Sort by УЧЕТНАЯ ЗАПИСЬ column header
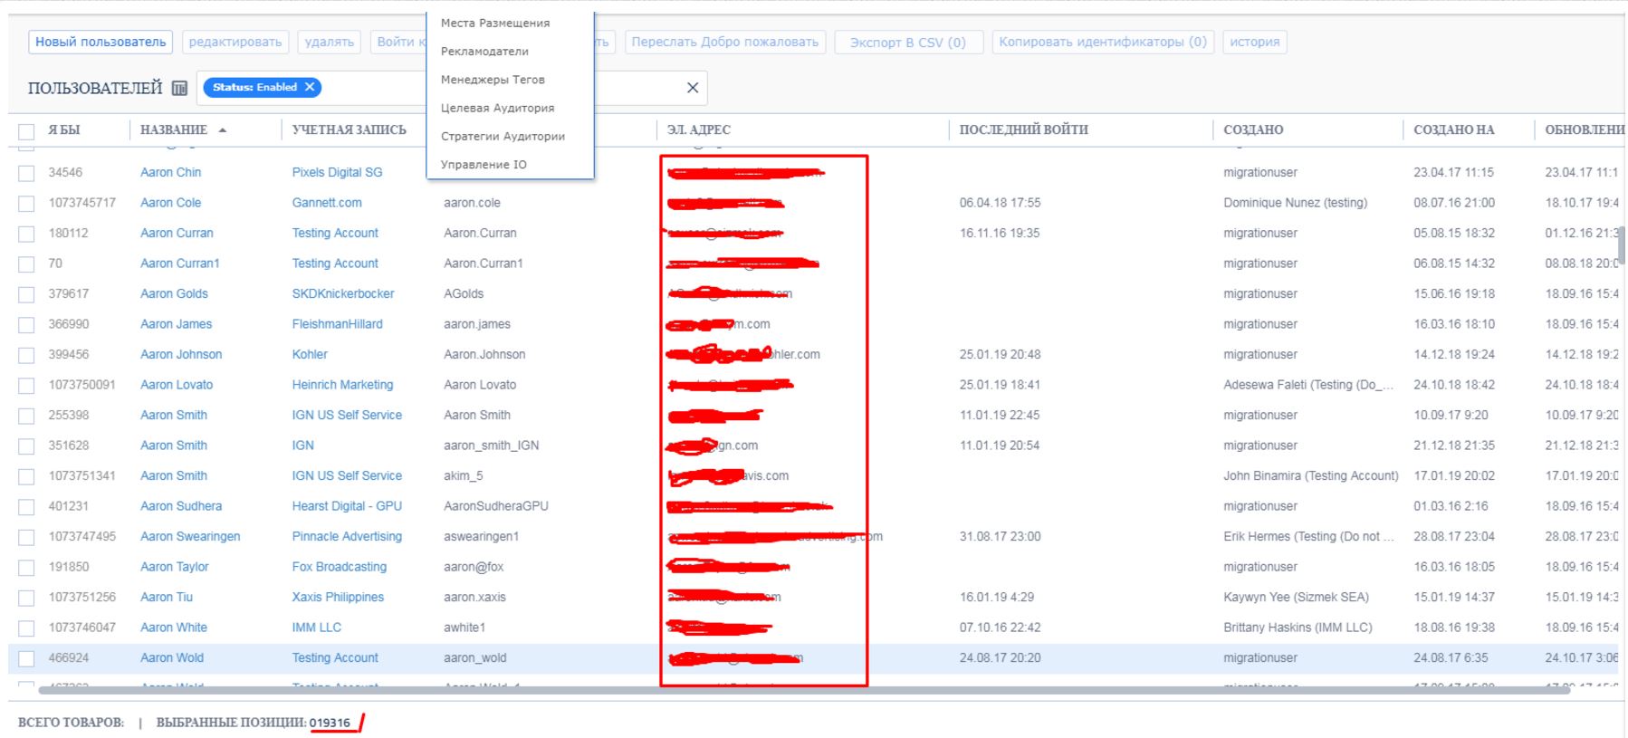The image size is (1628, 738). pos(350,129)
